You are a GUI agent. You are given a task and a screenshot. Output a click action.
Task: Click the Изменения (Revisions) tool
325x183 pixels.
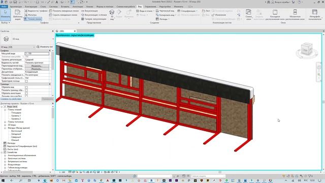click(x=219, y=15)
